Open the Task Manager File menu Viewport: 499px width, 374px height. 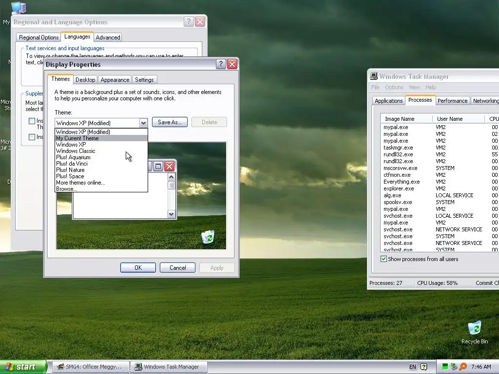pyautogui.click(x=375, y=87)
